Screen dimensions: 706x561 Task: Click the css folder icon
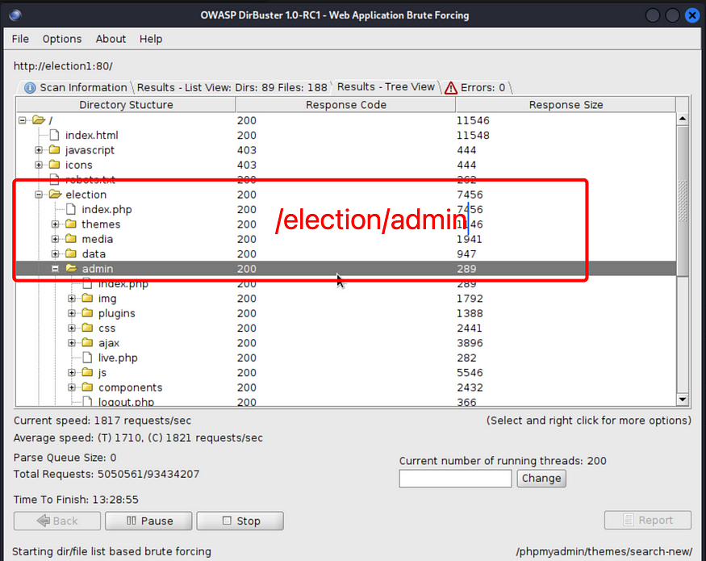tap(87, 328)
